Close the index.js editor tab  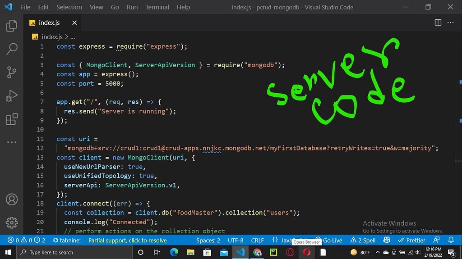pos(74,23)
